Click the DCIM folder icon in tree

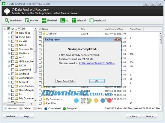16,66
